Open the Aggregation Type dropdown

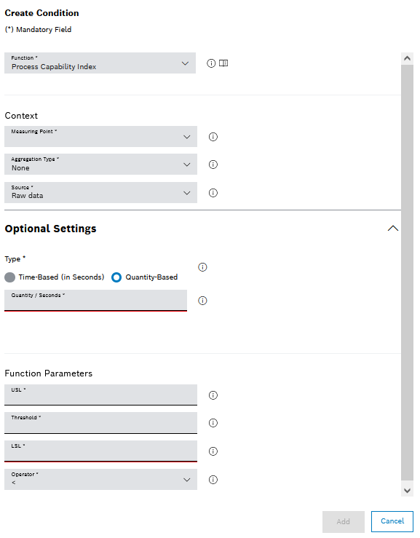[x=100, y=165]
